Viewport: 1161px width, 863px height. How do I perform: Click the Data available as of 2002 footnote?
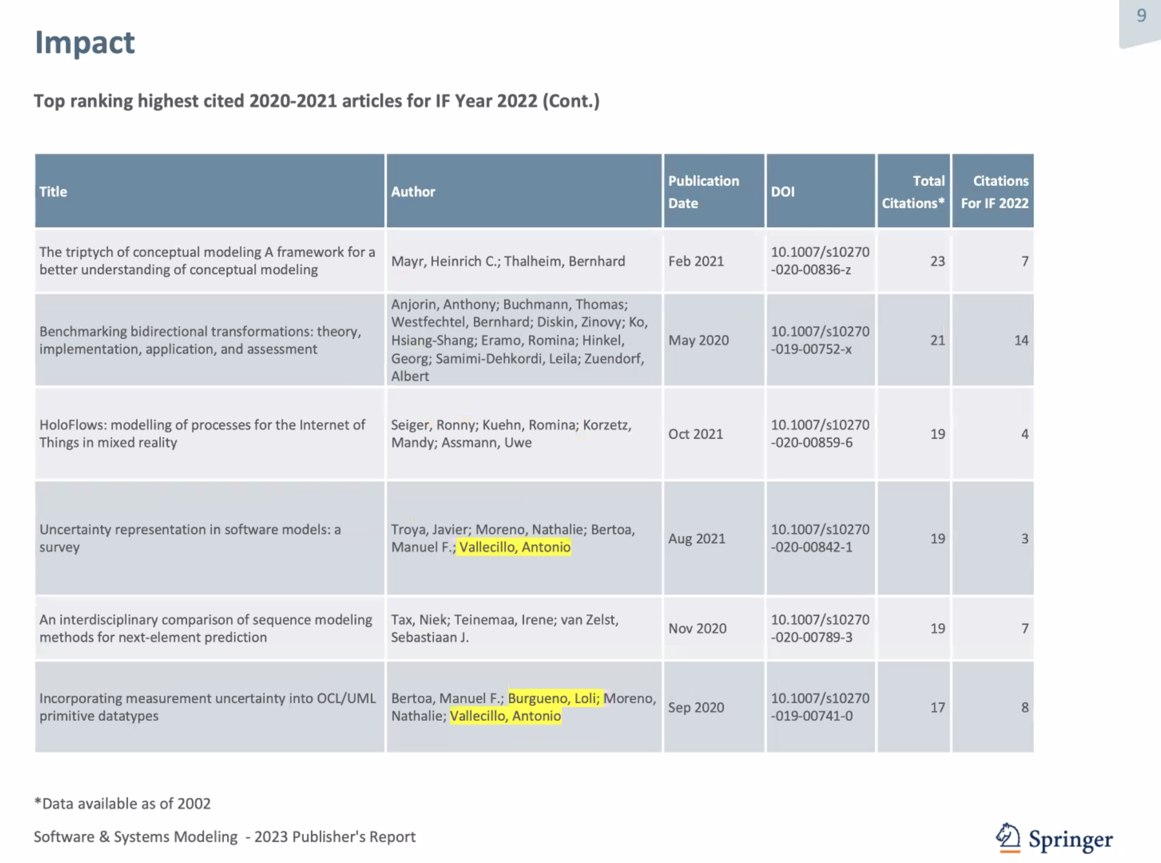(x=122, y=803)
